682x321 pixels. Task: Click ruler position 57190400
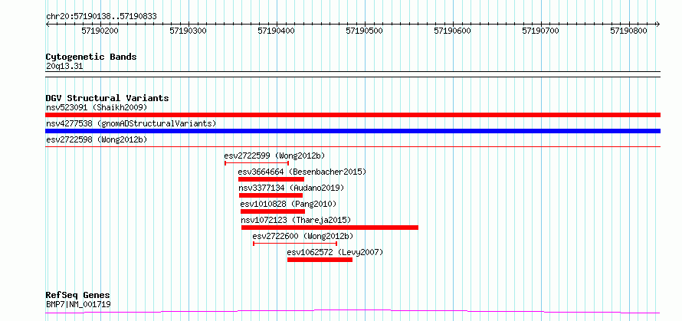coord(276,31)
